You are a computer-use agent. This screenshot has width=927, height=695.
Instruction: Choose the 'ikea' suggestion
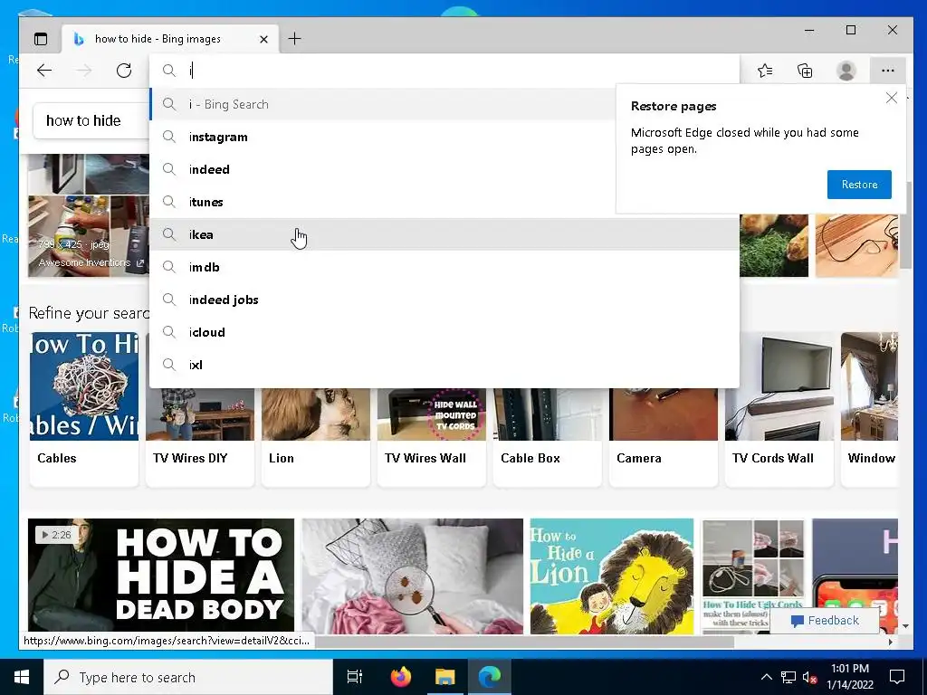click(x=444, y=234)
